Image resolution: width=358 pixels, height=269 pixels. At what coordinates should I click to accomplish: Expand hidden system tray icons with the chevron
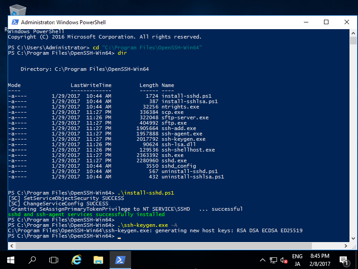pos(263,260)
